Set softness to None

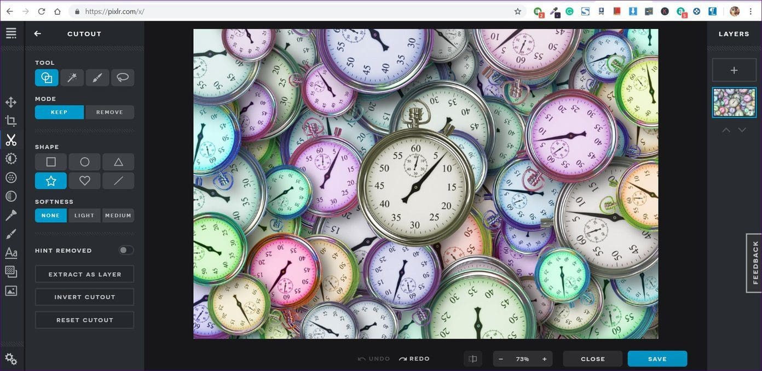51,216
